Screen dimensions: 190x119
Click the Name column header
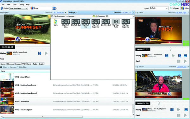tap(25, 71)
